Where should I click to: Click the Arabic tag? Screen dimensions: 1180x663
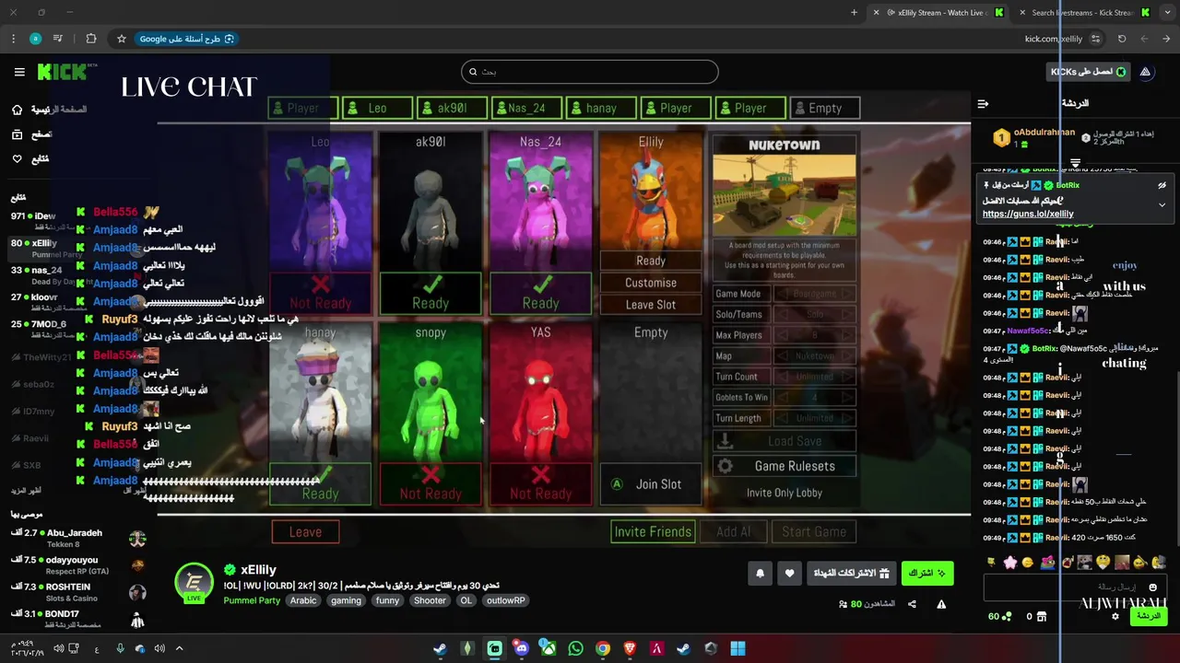[x=303, y=600]
